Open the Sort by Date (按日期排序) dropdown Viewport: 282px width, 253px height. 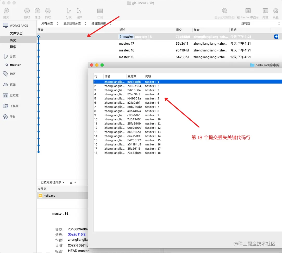(x=102, y=23)
